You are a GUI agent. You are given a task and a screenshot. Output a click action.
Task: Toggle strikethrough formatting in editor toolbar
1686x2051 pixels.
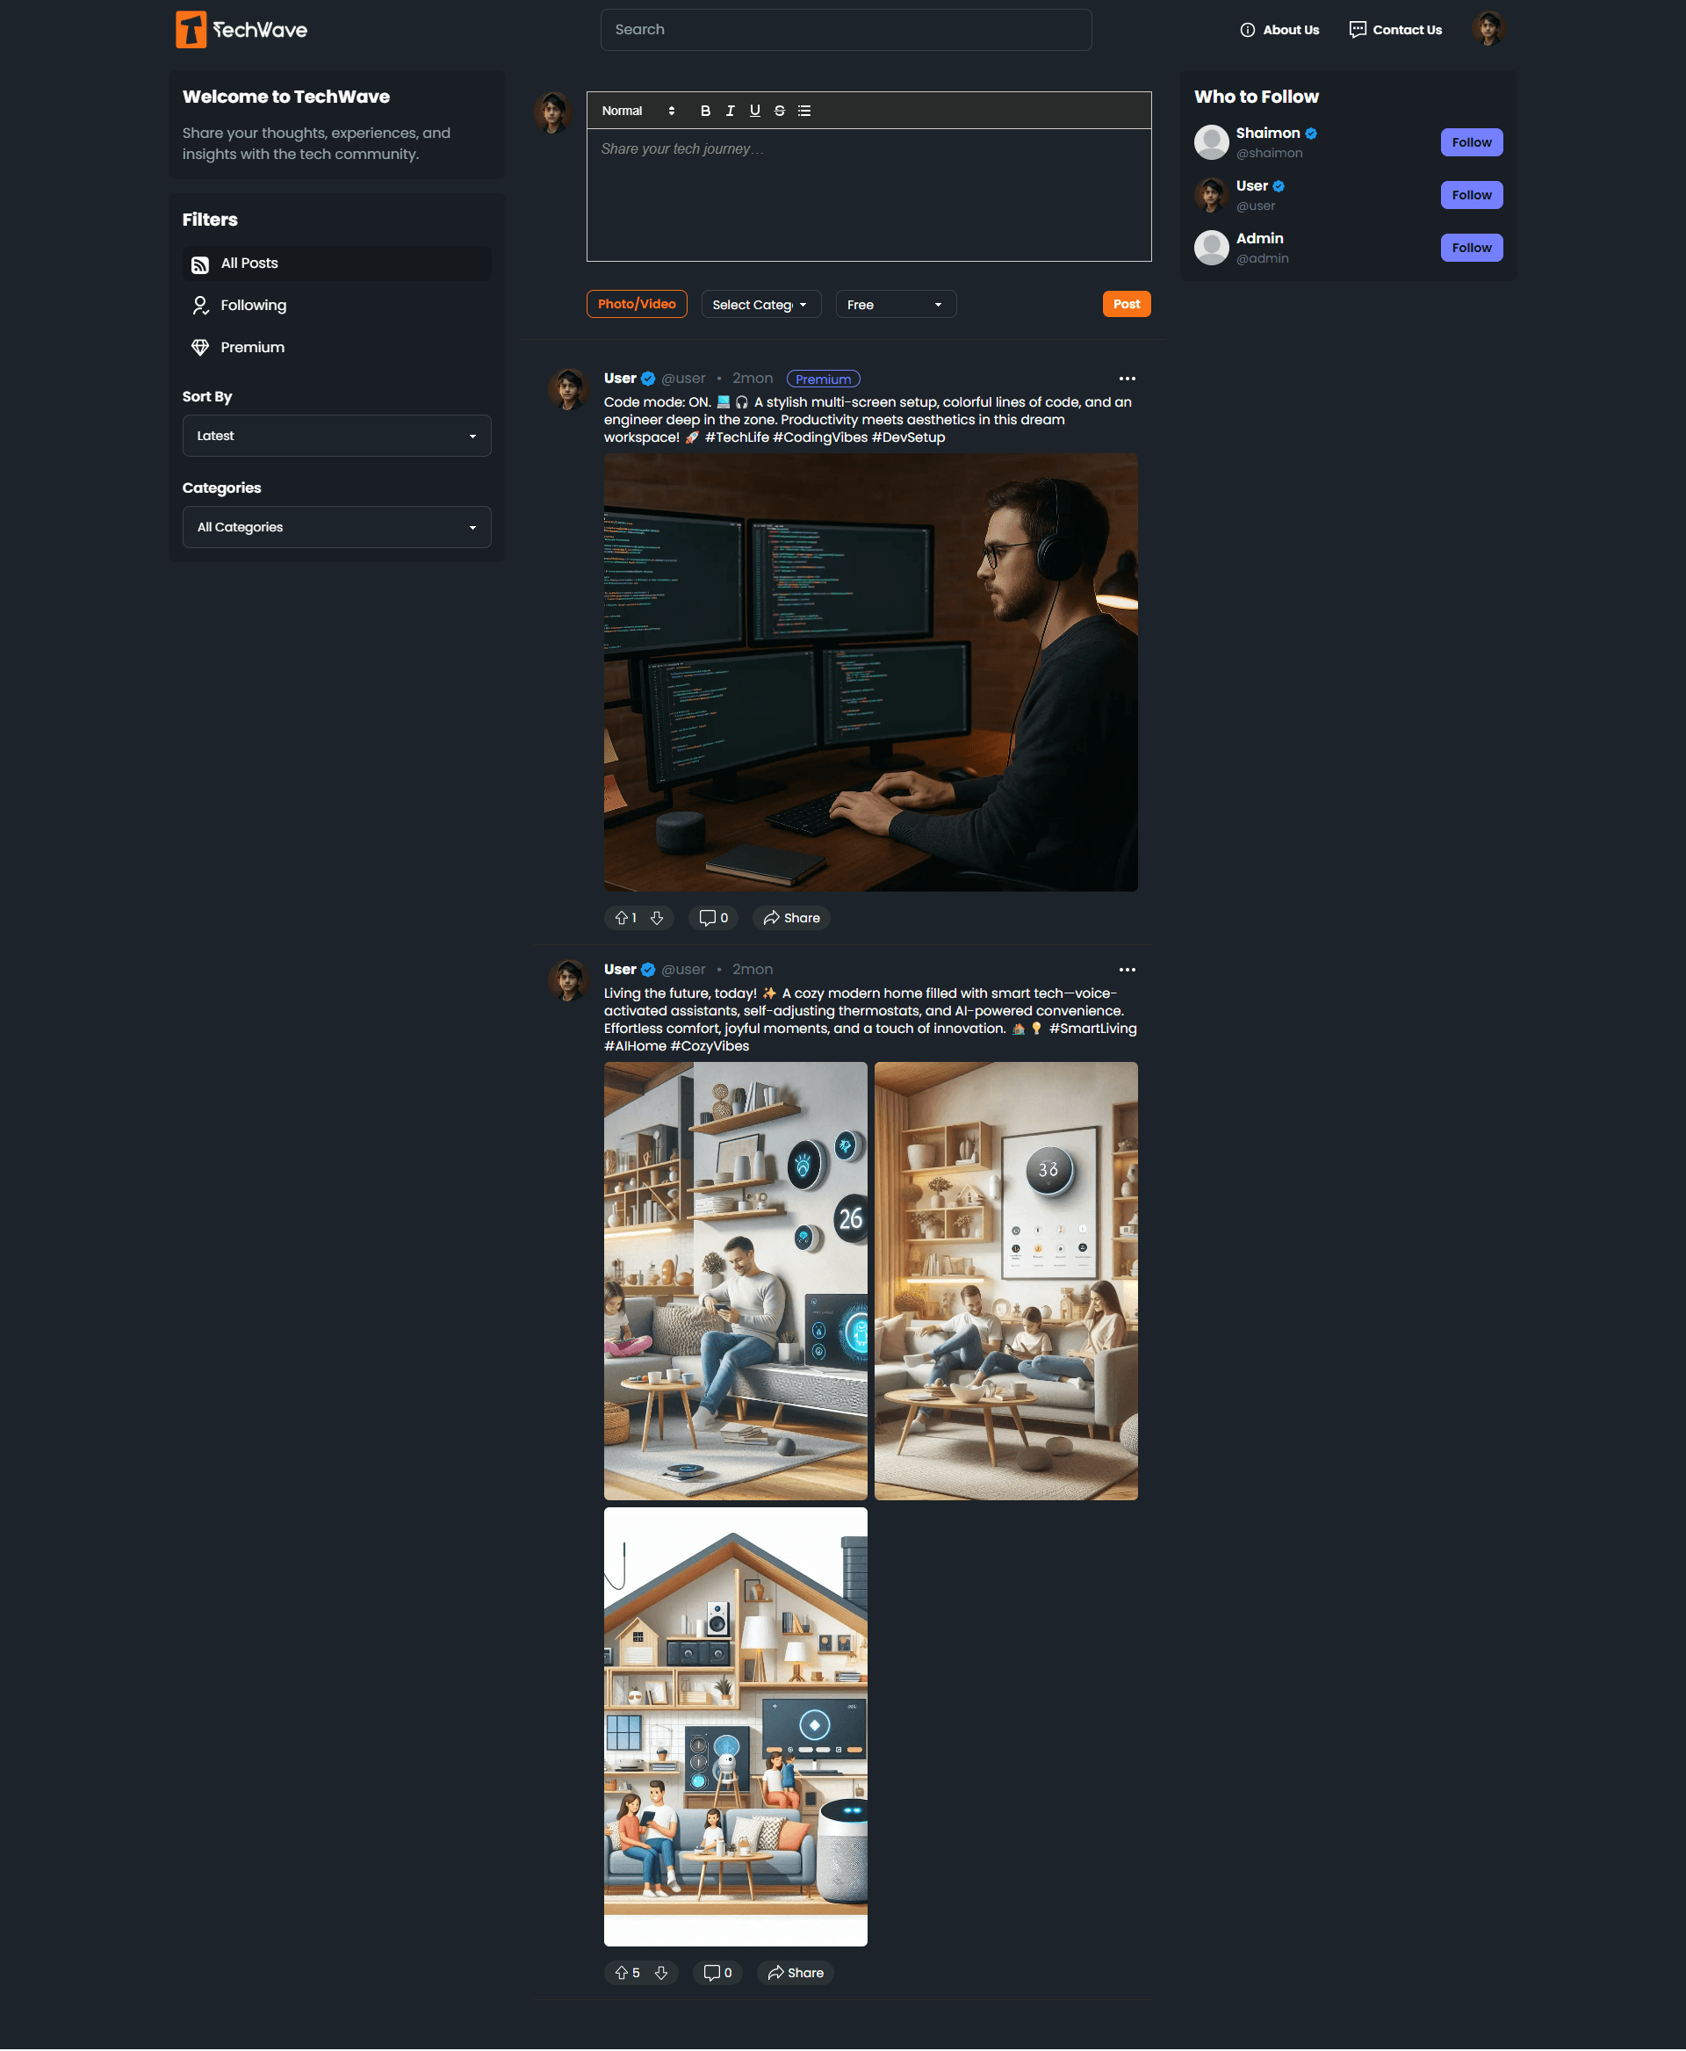click(x=779, y=111)
